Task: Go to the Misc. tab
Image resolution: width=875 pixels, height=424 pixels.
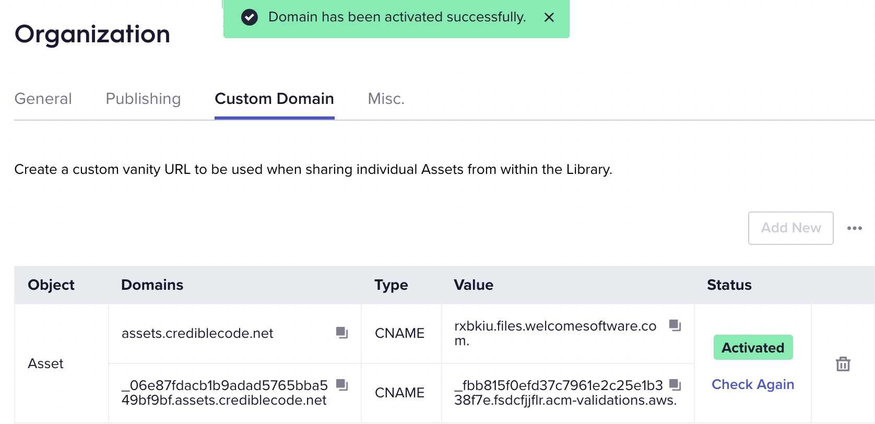Action: (x=386, y=99)
